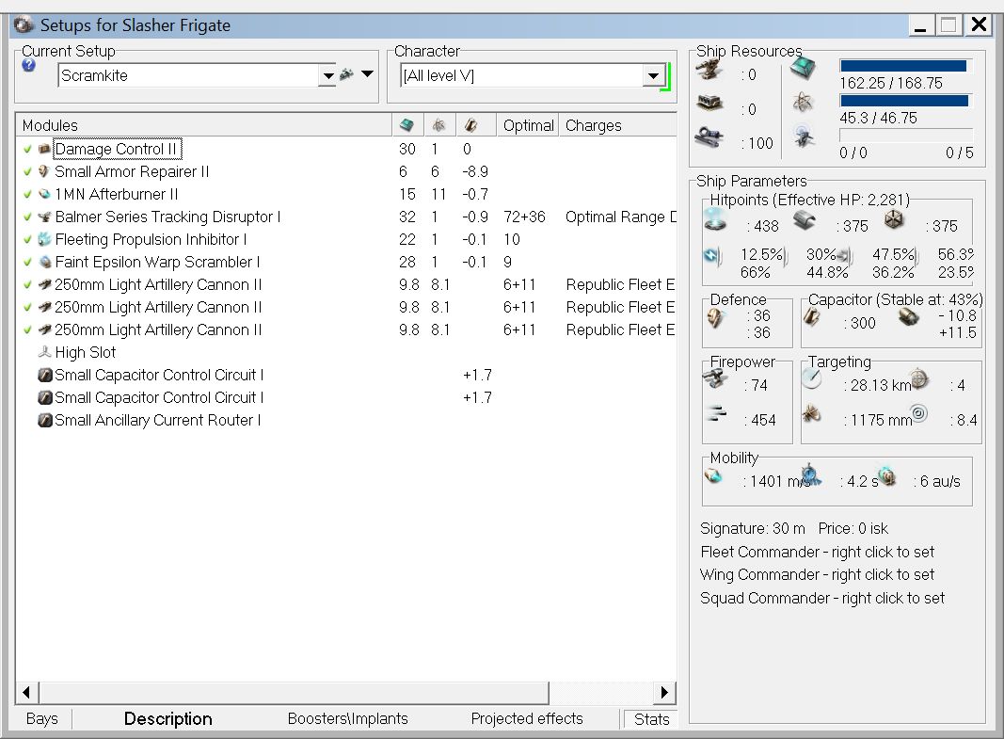Click the Scramkite setup name field

click(x=188, y=75)
